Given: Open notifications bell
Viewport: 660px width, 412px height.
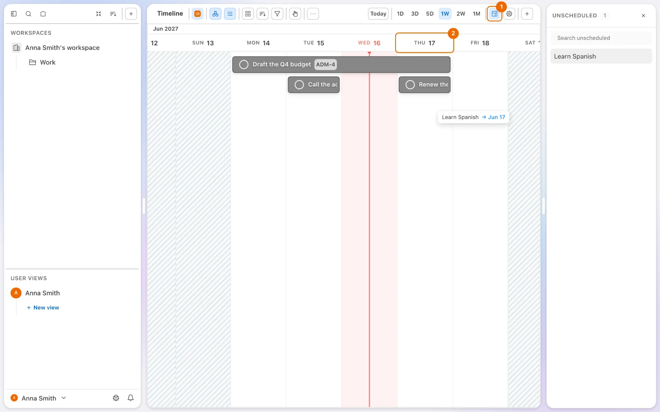Looking at the screenshot, I should pyautogui.click(x=131, y=398).
